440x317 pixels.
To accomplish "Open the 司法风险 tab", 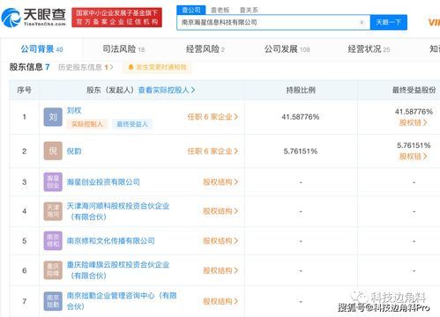I will [123, 49].
